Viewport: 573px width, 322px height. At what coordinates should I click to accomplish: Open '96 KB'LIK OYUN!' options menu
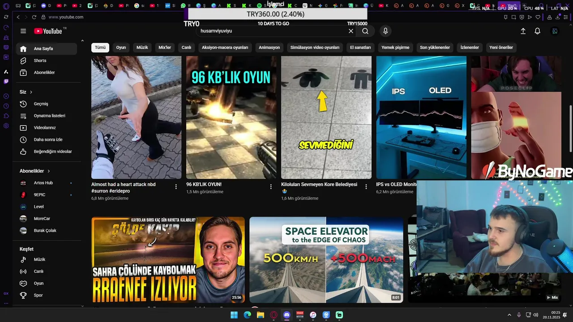[x=271, y=186]
